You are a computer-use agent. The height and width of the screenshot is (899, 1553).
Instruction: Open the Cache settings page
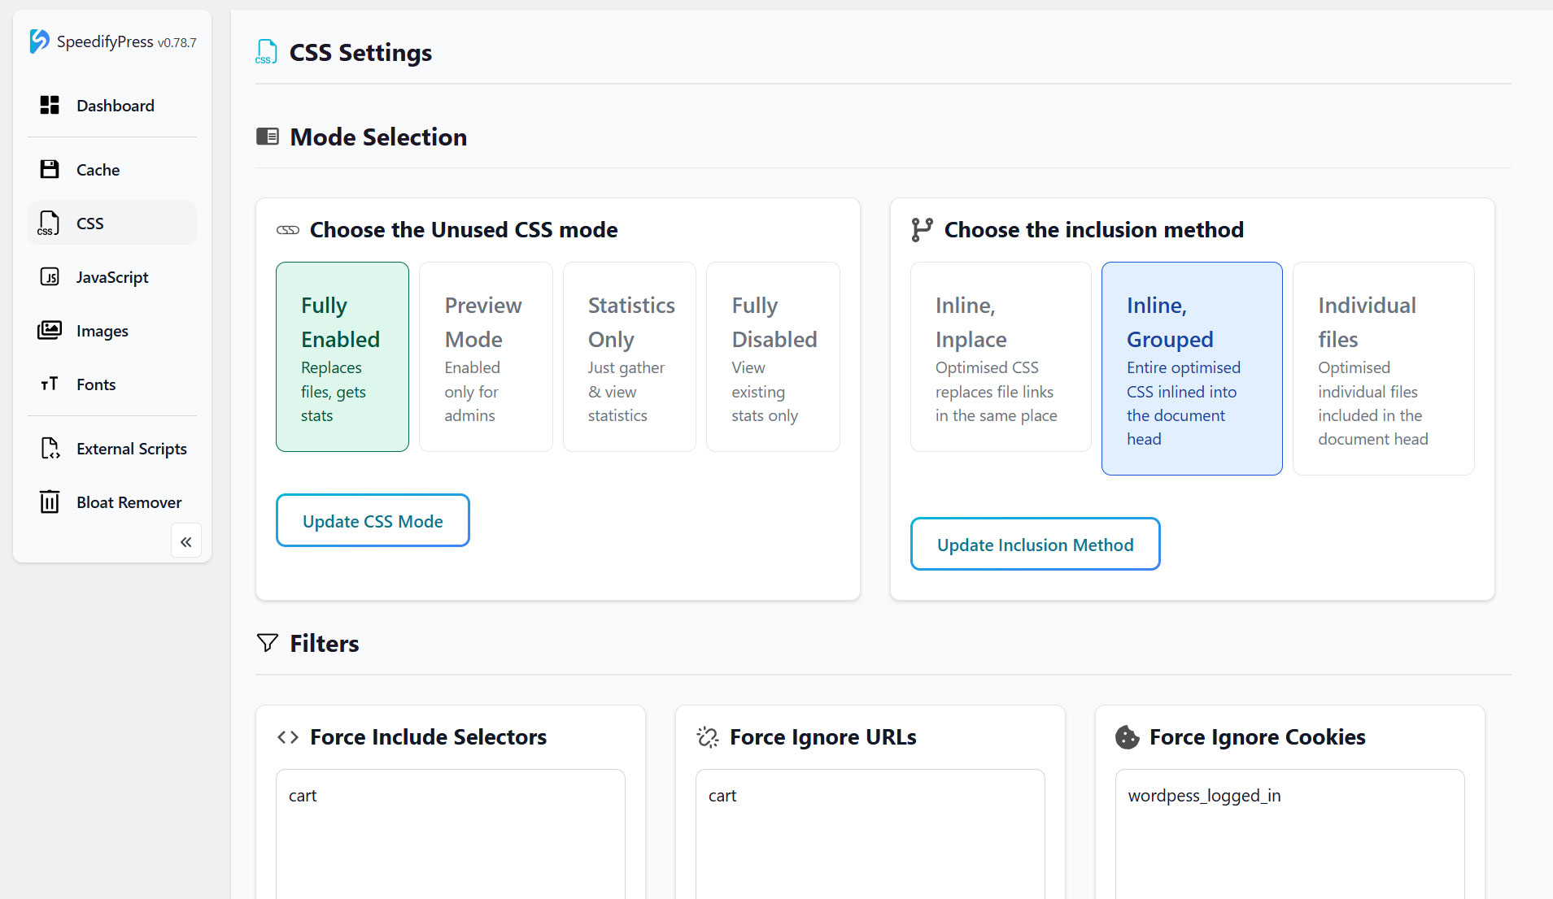click(x=112, y=169)
